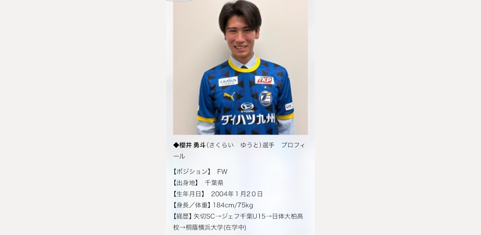Click the 経歴 career history label
Image resolution: width=481 pixels, height=235 pixels.
183,216
